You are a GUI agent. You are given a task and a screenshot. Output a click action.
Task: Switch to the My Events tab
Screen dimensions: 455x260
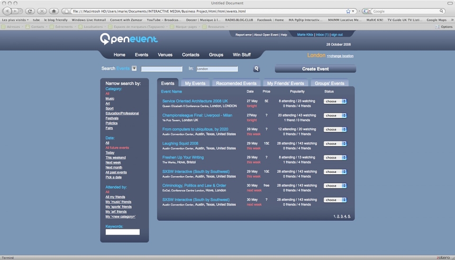tap(195, 83)
